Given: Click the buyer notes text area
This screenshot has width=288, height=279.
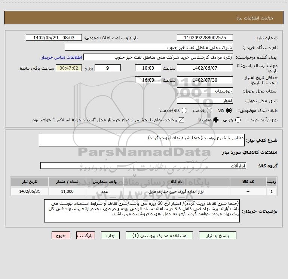Looking at the screenshot, I should (x=142, y=211).
